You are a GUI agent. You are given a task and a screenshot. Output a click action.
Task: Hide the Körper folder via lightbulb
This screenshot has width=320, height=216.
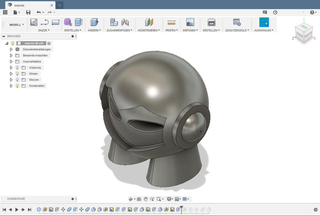17,74
